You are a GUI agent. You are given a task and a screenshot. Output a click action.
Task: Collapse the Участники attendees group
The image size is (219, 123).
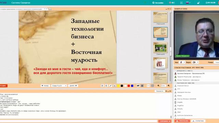(175, 83)
